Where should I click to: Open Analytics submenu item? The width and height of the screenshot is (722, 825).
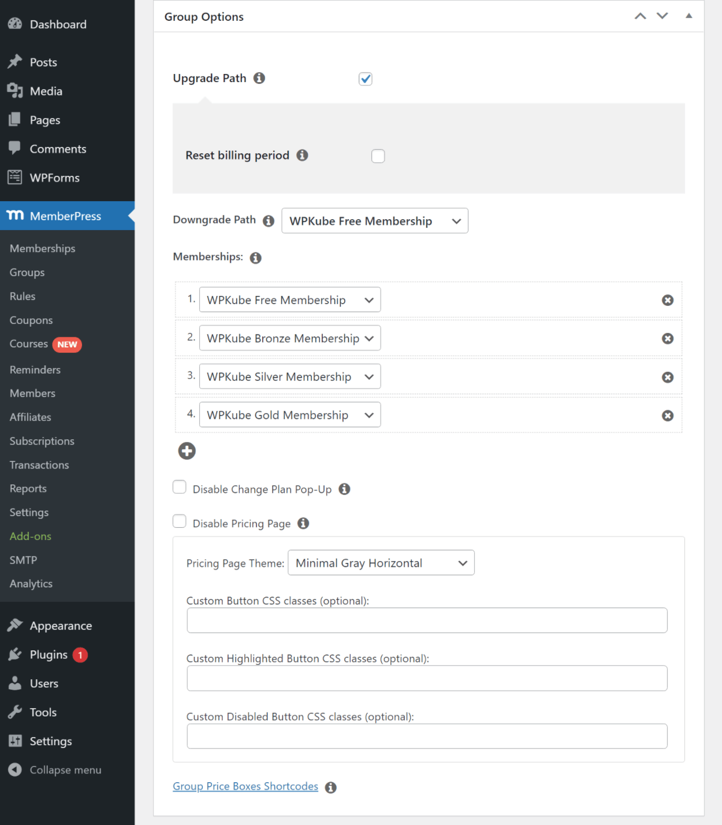click(x=31, y=584)
